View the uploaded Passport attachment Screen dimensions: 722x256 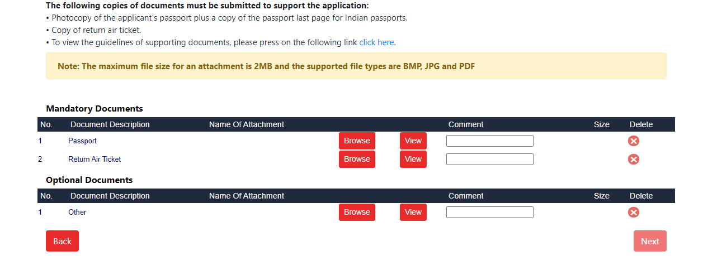(x=413, y=141)
